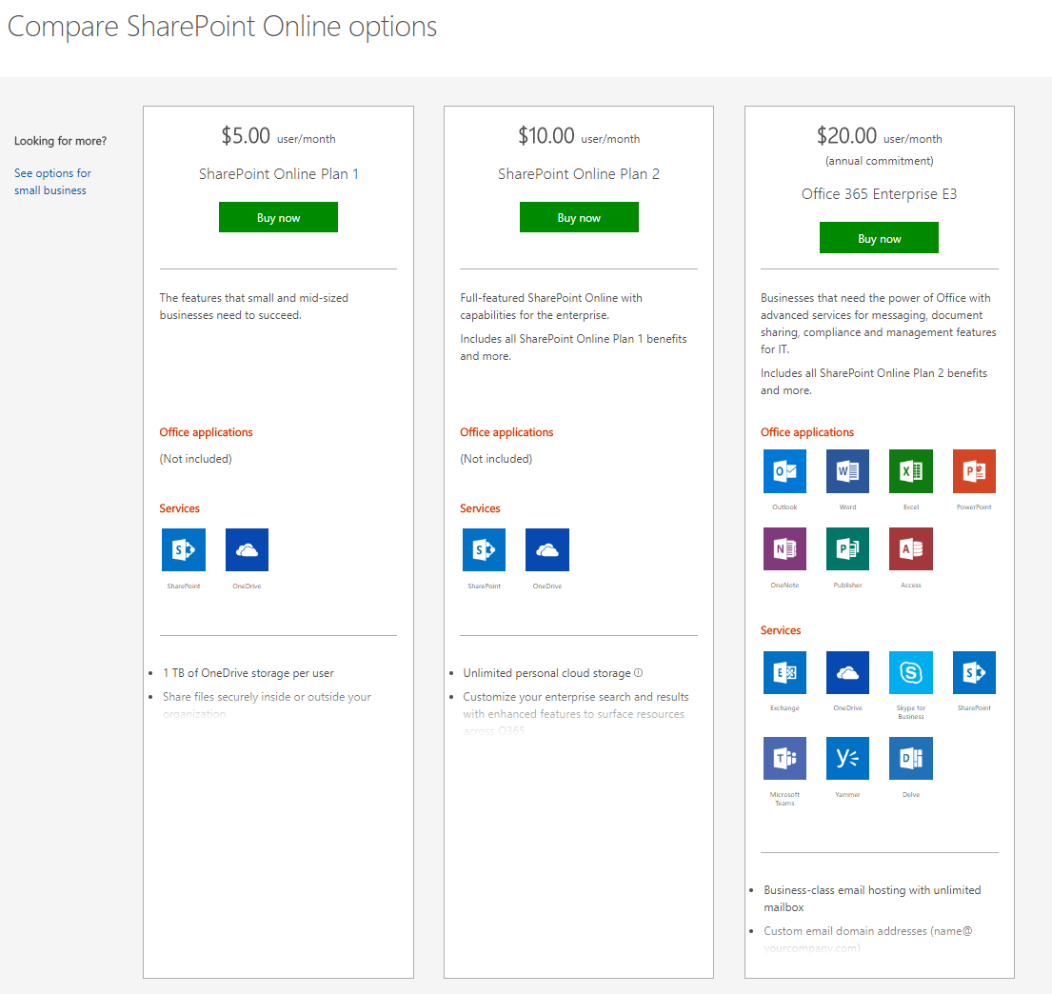Select the Word application icon

pos(848,471)
